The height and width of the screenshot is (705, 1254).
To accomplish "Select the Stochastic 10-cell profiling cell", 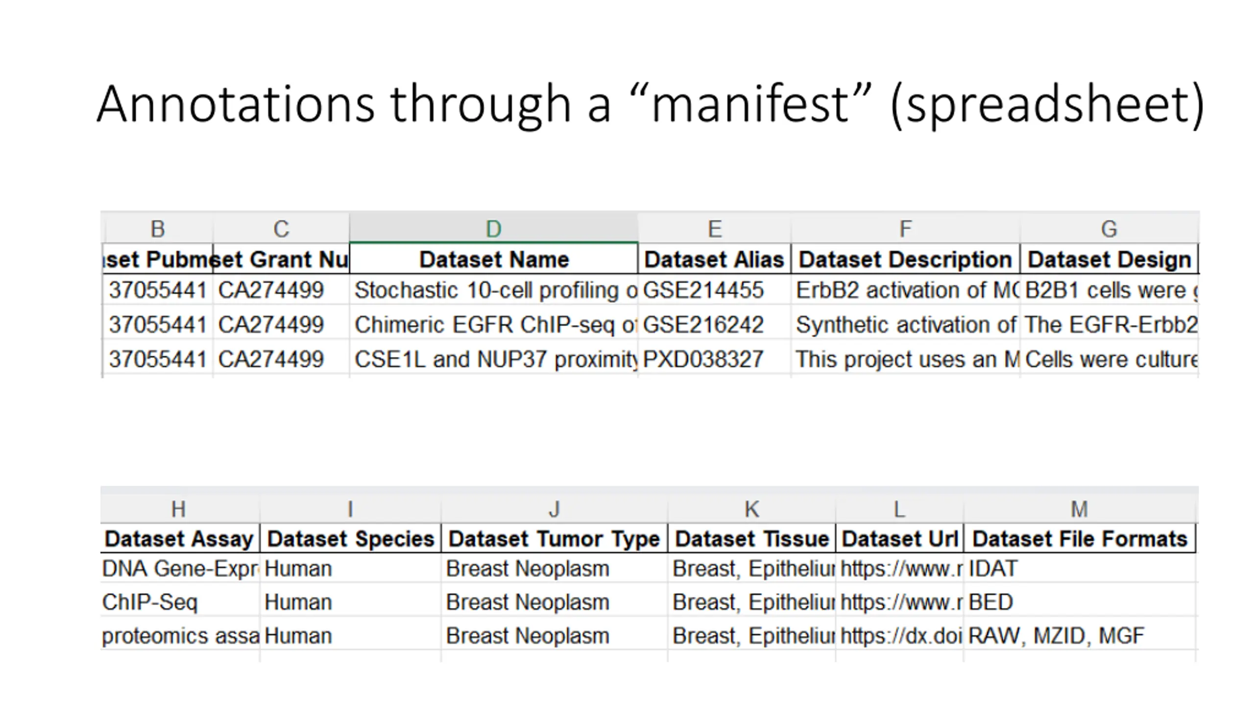I will click(x=493, y=290).
